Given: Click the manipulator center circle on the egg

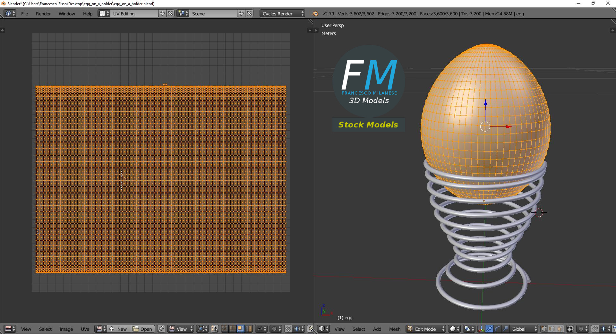Looking at the screenshot, I should coord(485,127).
